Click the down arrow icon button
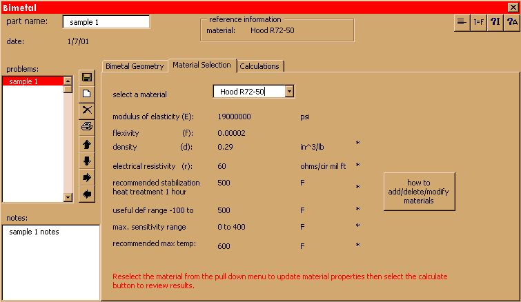Viewport: 521px width, 302px height. coord(87,161)
